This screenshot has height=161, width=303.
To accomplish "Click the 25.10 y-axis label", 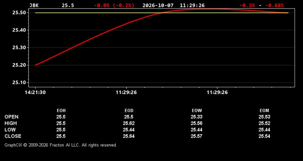I will click(x=19, y=83).
